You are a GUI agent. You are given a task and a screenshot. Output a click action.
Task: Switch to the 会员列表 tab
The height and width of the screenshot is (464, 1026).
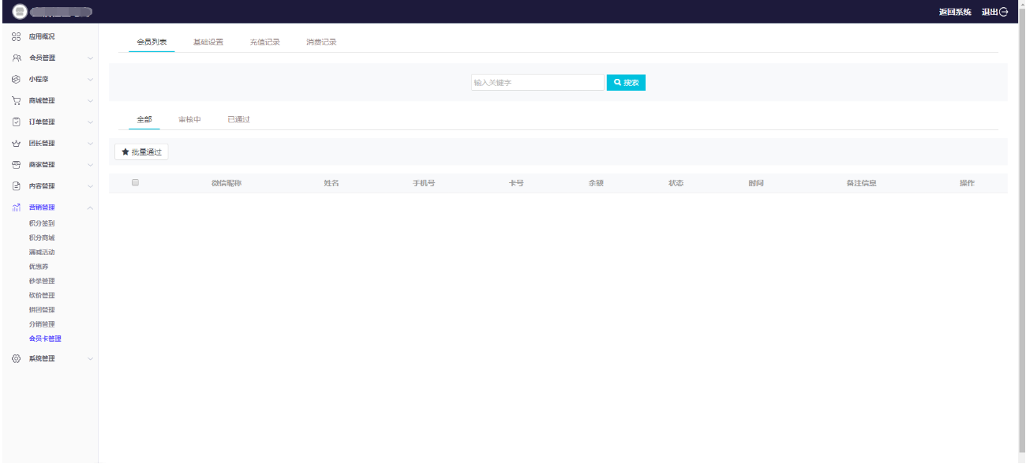[x=152, y=42]
